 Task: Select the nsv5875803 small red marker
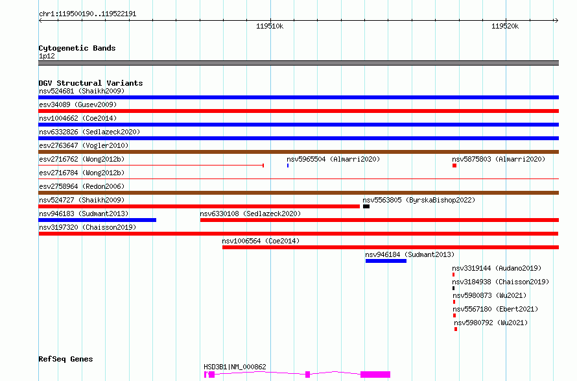tap(454, 166)
